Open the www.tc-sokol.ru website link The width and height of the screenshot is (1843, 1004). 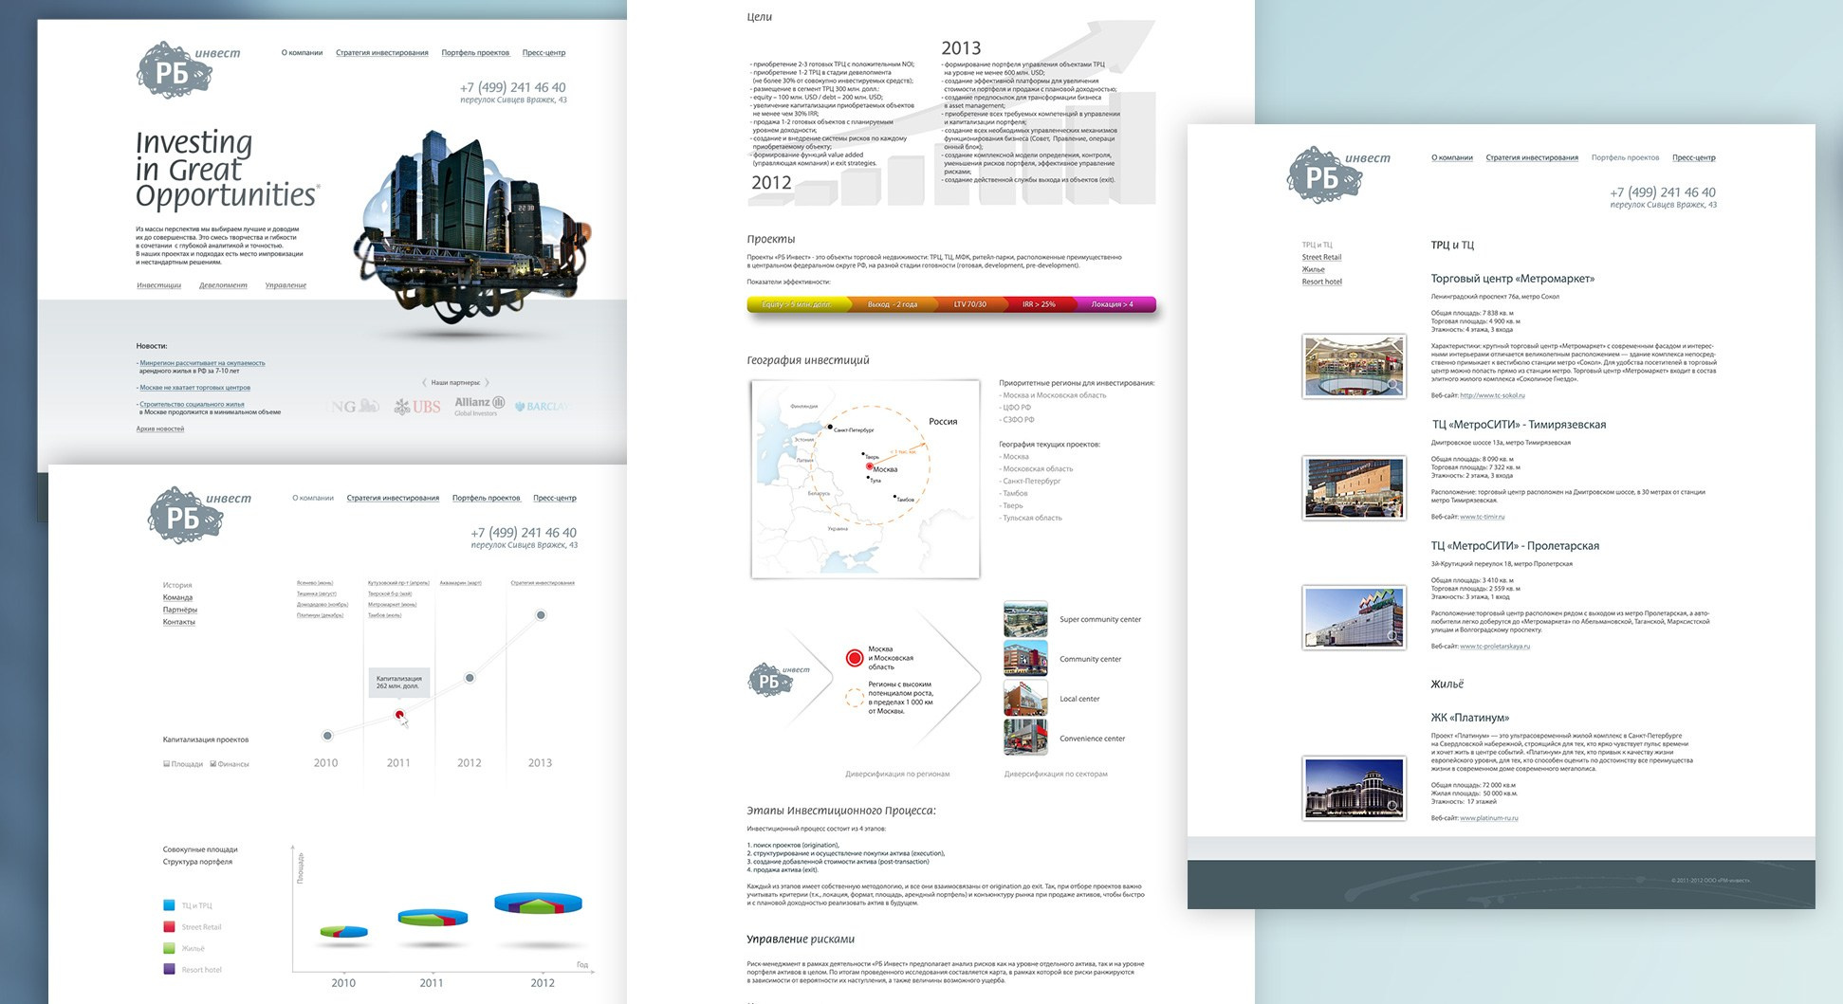coord(1492,395)
